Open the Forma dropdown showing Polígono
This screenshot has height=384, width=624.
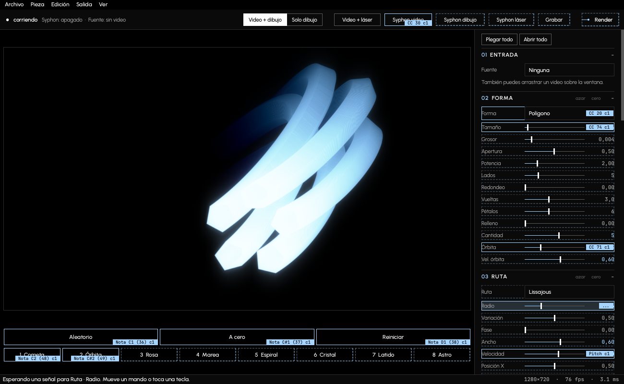pos(569,113)
